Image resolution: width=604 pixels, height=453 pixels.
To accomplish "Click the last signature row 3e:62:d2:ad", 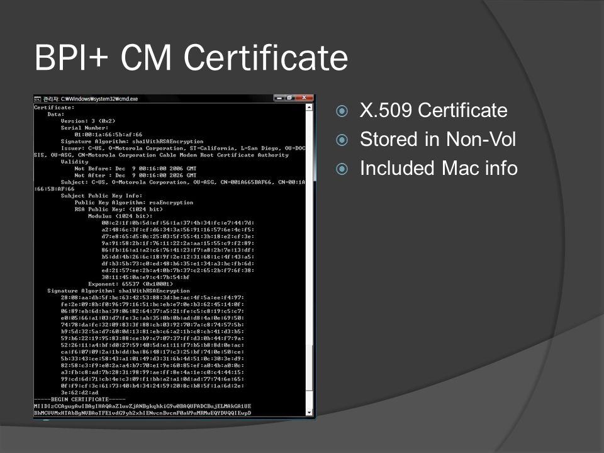I will pyautogui.click(x=79, y=393).
